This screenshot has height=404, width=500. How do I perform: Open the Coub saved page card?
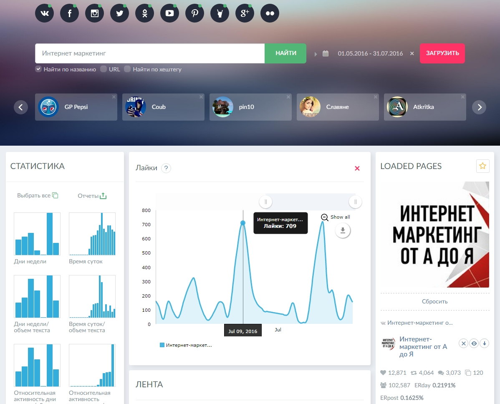pos(163,107)
